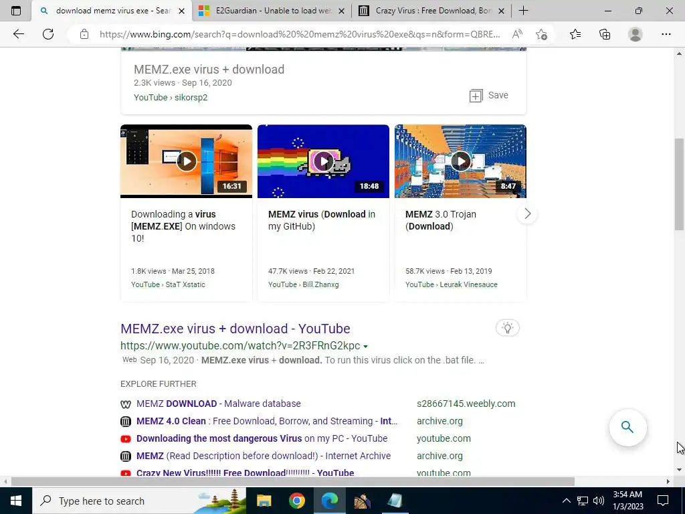Click YouTube › StaT Xstatic source text
Screen dimensions: 685x514
pyautogui.click(x=168, y=284)
